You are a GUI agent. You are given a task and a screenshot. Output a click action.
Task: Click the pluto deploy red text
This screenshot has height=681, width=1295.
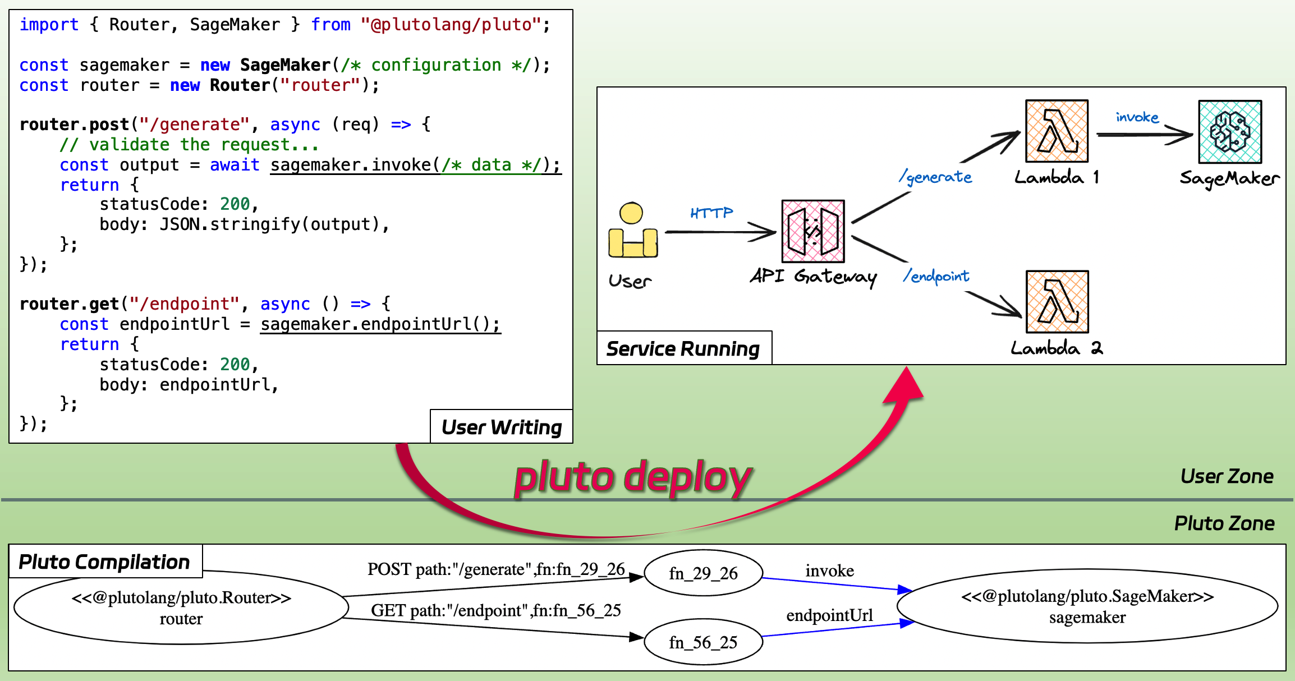click(633, 478)
